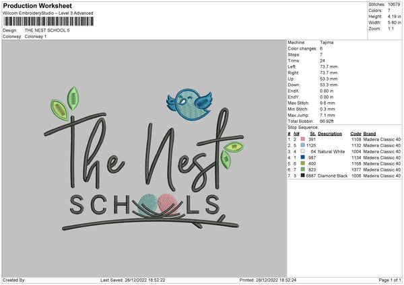The image size is (404, 285).
Task: Select the olive green swatch for code 1168
Action: 302,163
